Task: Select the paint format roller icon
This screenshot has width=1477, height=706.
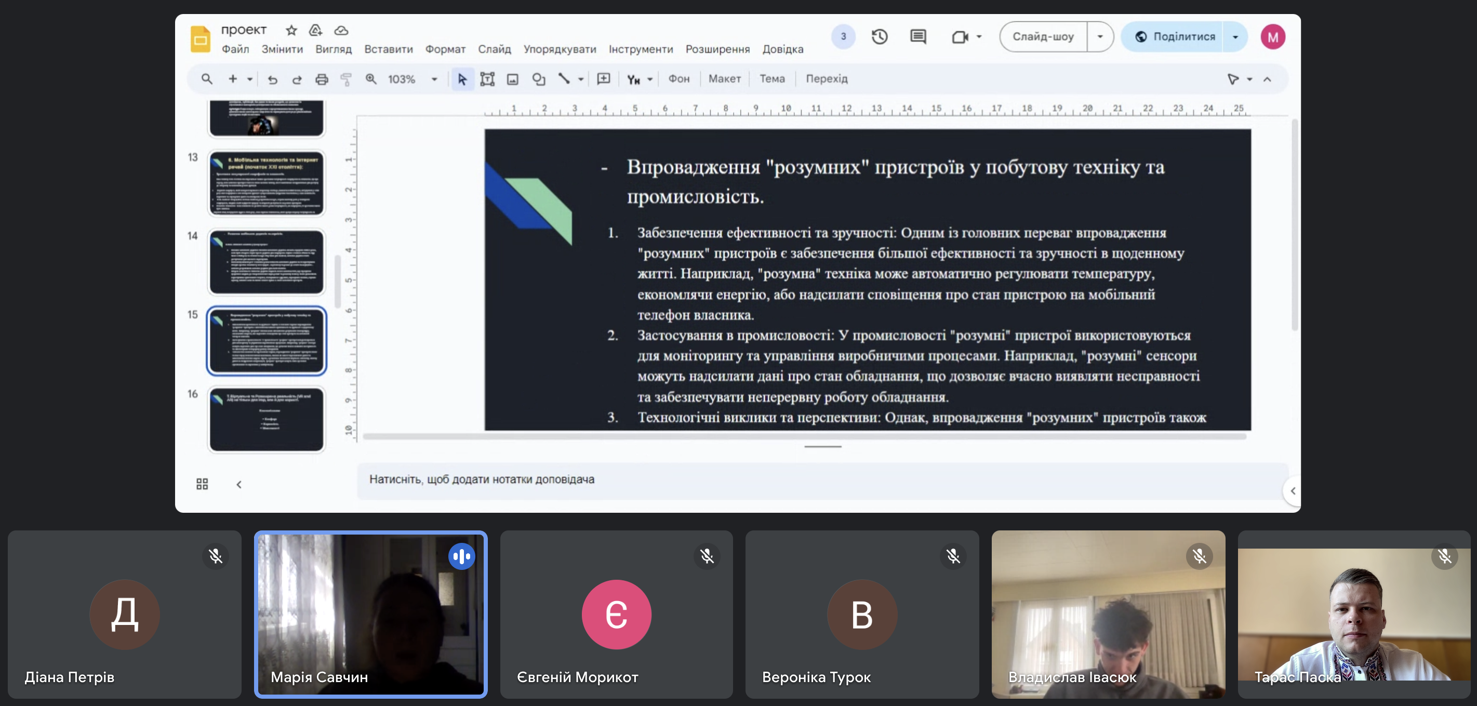Action: pos(346,79)
